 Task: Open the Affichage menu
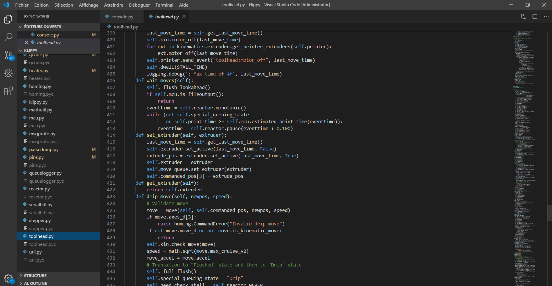point(89,5)
